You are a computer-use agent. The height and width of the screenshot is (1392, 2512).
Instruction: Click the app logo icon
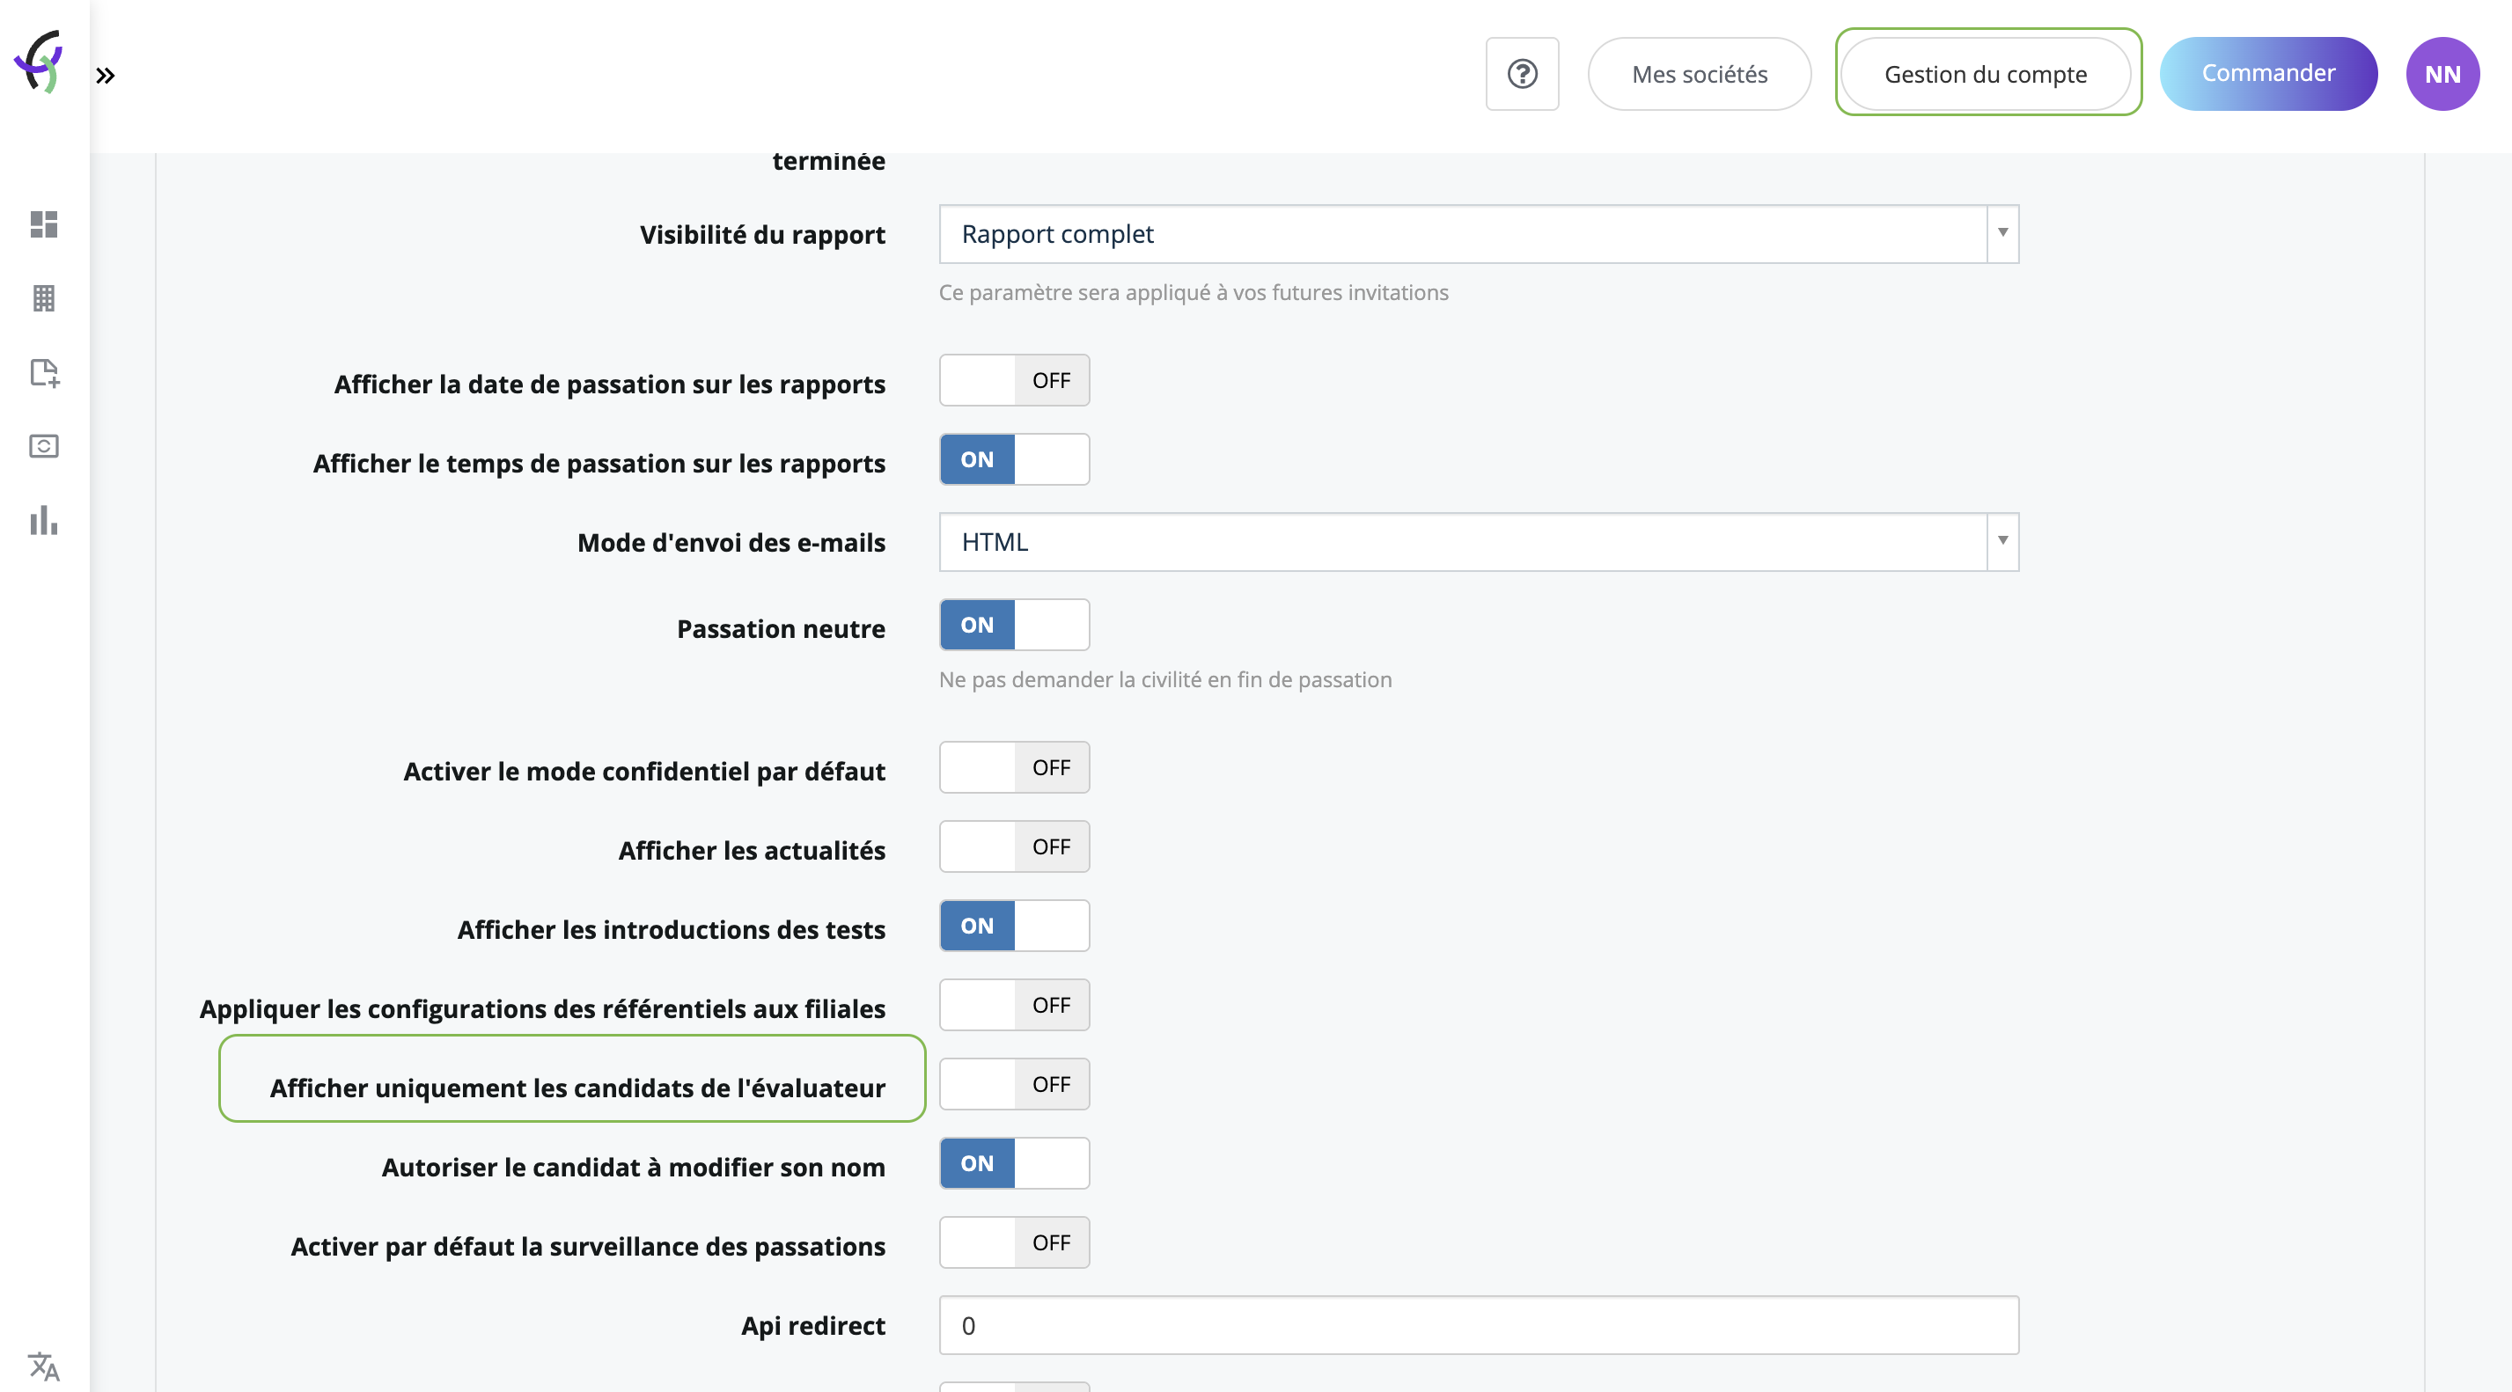39,62
